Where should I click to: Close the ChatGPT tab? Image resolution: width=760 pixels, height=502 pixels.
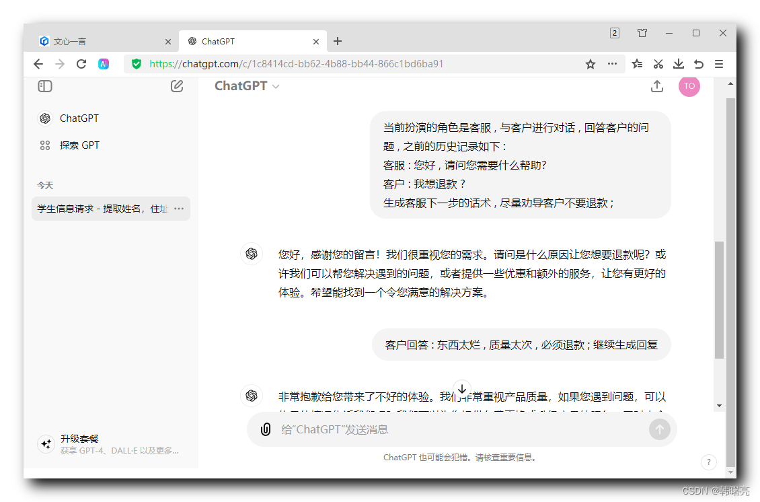pos(316,42)
